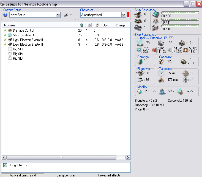Click the calibration rig icon in Ship Resources

tap(138, 27)
